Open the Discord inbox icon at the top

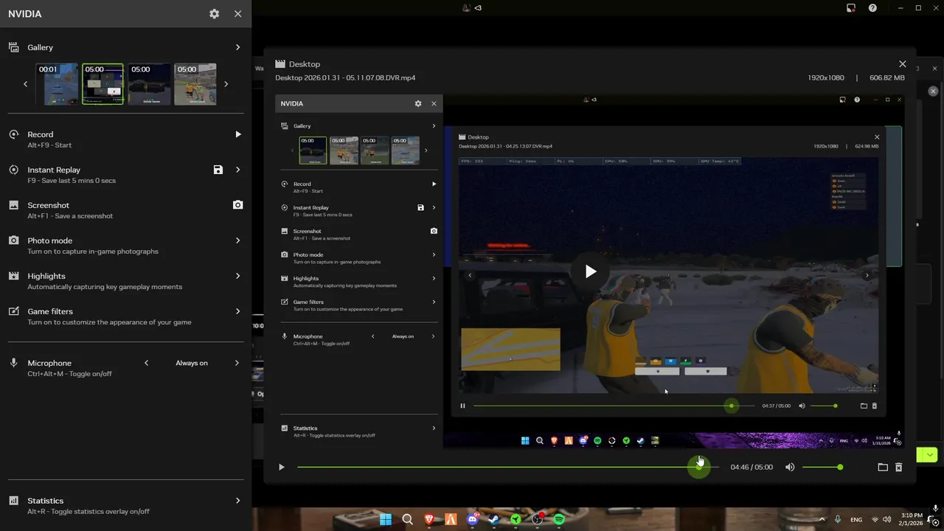point(850,8)
